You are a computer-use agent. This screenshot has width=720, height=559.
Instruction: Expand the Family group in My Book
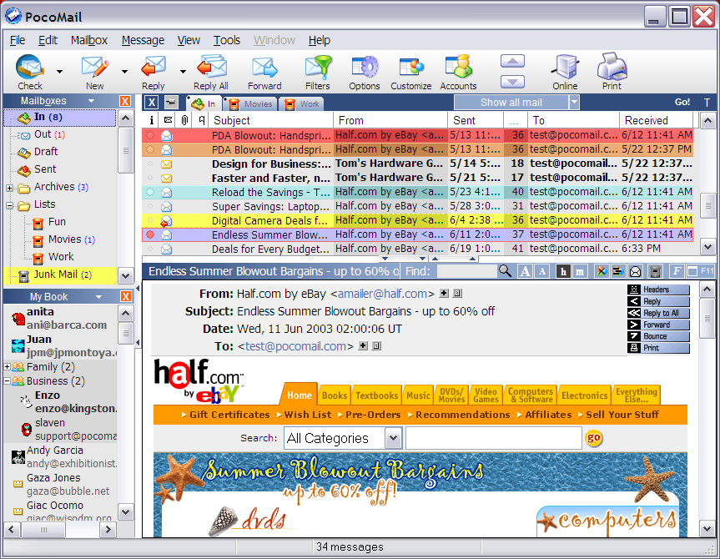pos(7,366)
